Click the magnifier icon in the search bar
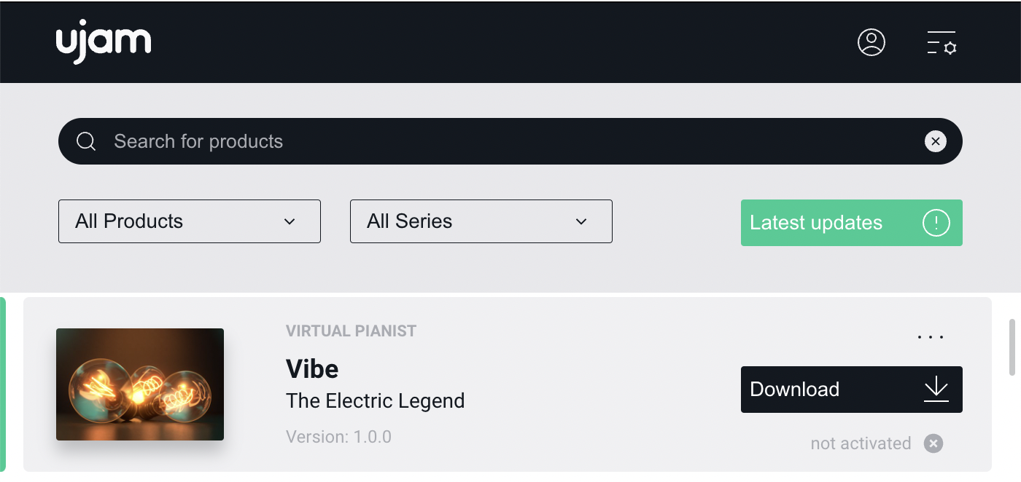Screen dimensions: 1021x482 pos(86,141)
